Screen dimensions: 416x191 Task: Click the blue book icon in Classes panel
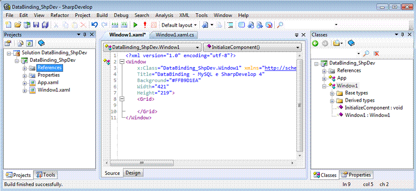(x=351, y=43)
